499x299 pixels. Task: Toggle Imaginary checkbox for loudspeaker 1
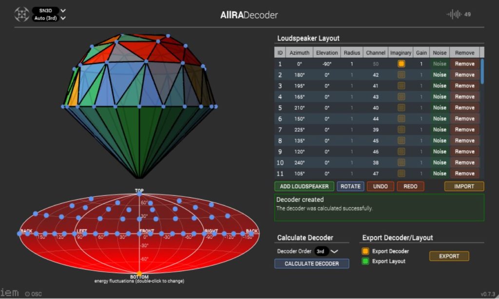(402, 64)
